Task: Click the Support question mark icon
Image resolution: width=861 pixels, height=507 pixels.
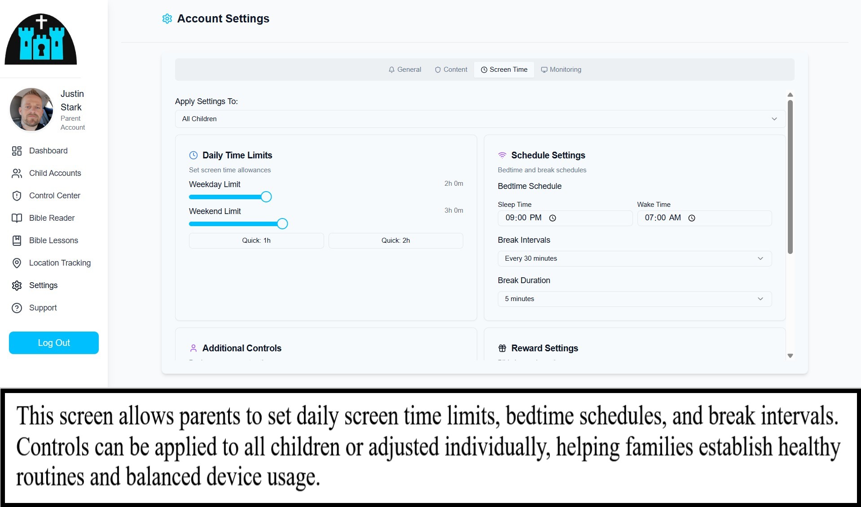Action: pyautogui.click(x=17, y=308)
